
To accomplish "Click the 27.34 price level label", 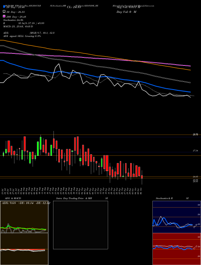I will 195,151.
